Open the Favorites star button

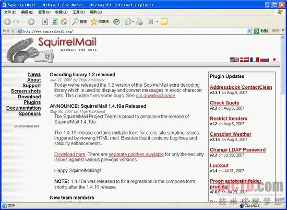click(x=100, y=21)
